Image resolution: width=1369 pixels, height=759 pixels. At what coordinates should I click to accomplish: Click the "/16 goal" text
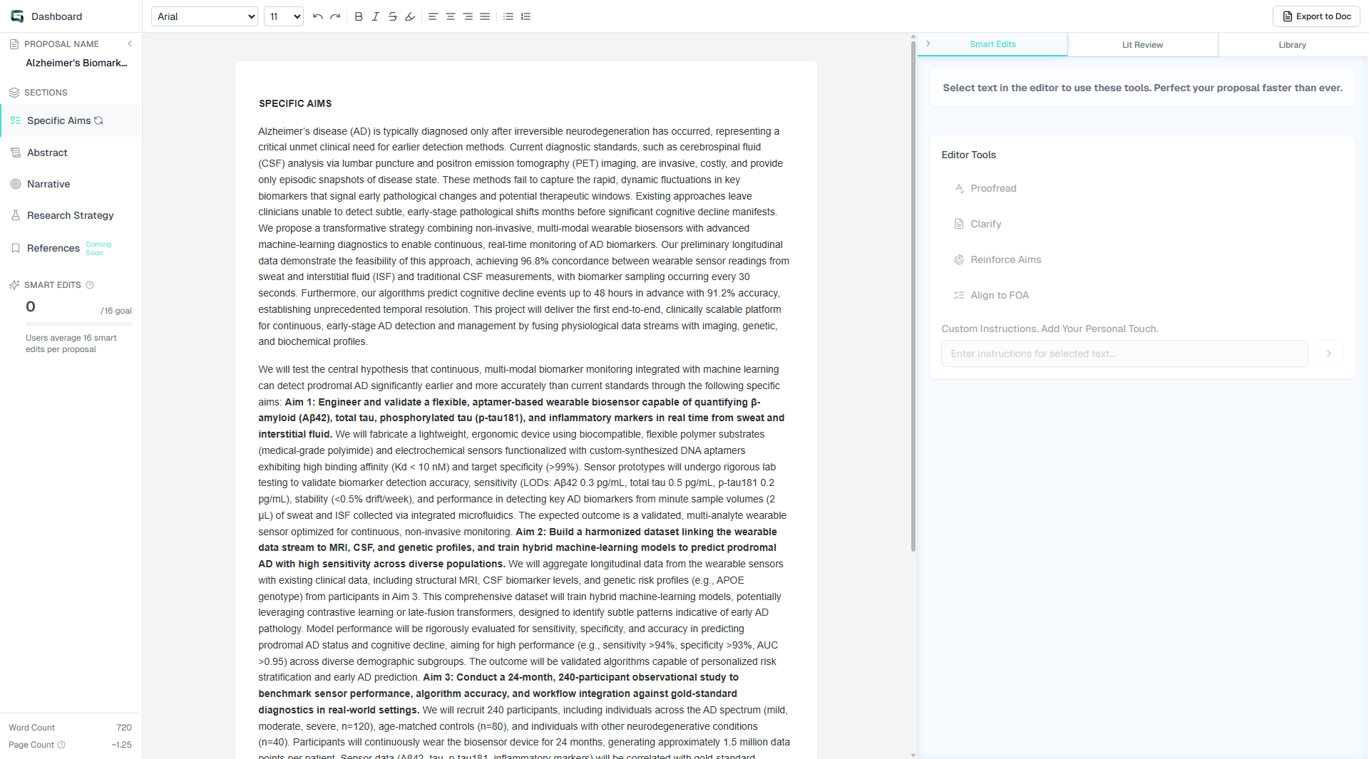tap(116, 311)
